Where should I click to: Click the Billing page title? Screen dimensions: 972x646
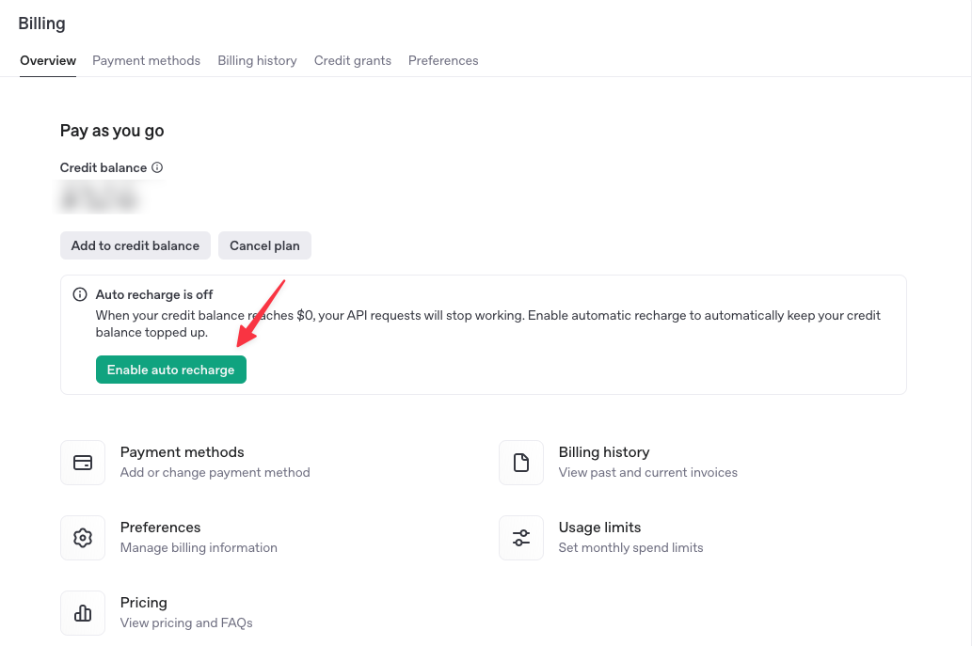pyautogui.click(x=41, y=24)
